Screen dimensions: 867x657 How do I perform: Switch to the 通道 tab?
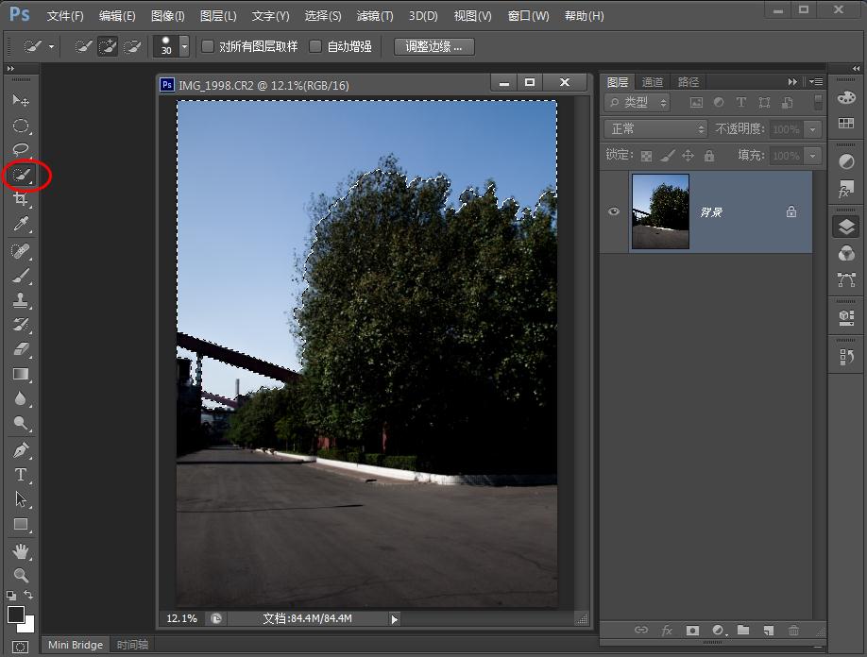click(x=653, y=82)
